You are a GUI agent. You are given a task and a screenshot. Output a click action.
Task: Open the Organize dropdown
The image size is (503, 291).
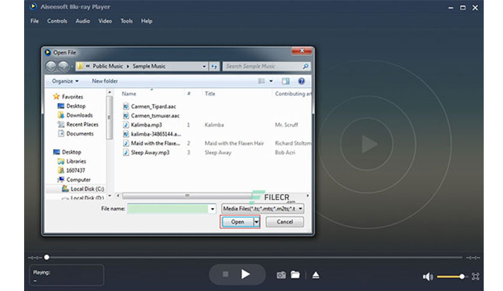[x=65, y=81]
